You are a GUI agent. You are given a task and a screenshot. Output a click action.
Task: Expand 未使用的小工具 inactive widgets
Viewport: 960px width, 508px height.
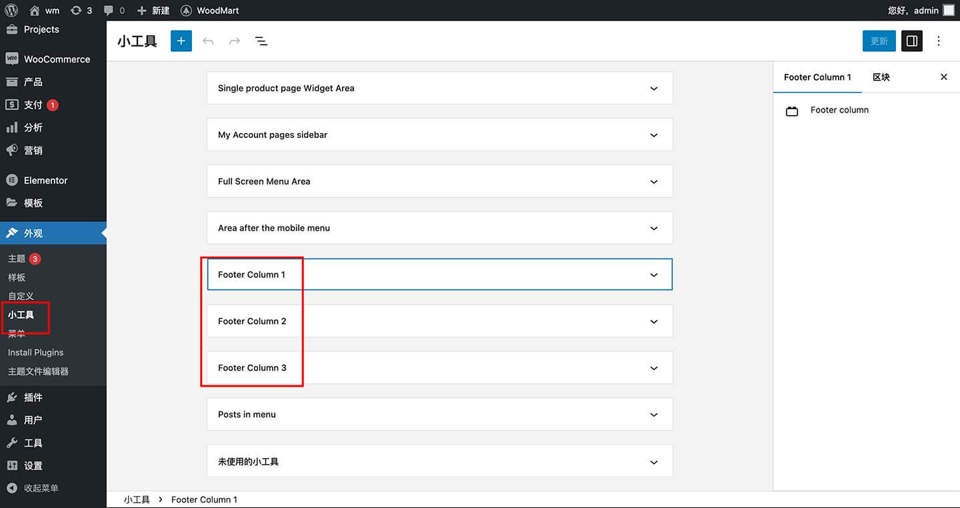click(440, 461)
